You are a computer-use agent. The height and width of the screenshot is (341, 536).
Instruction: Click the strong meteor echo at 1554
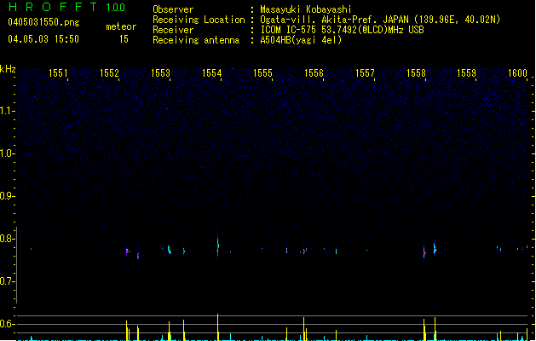pyautogui.click(x=218, y=246)
